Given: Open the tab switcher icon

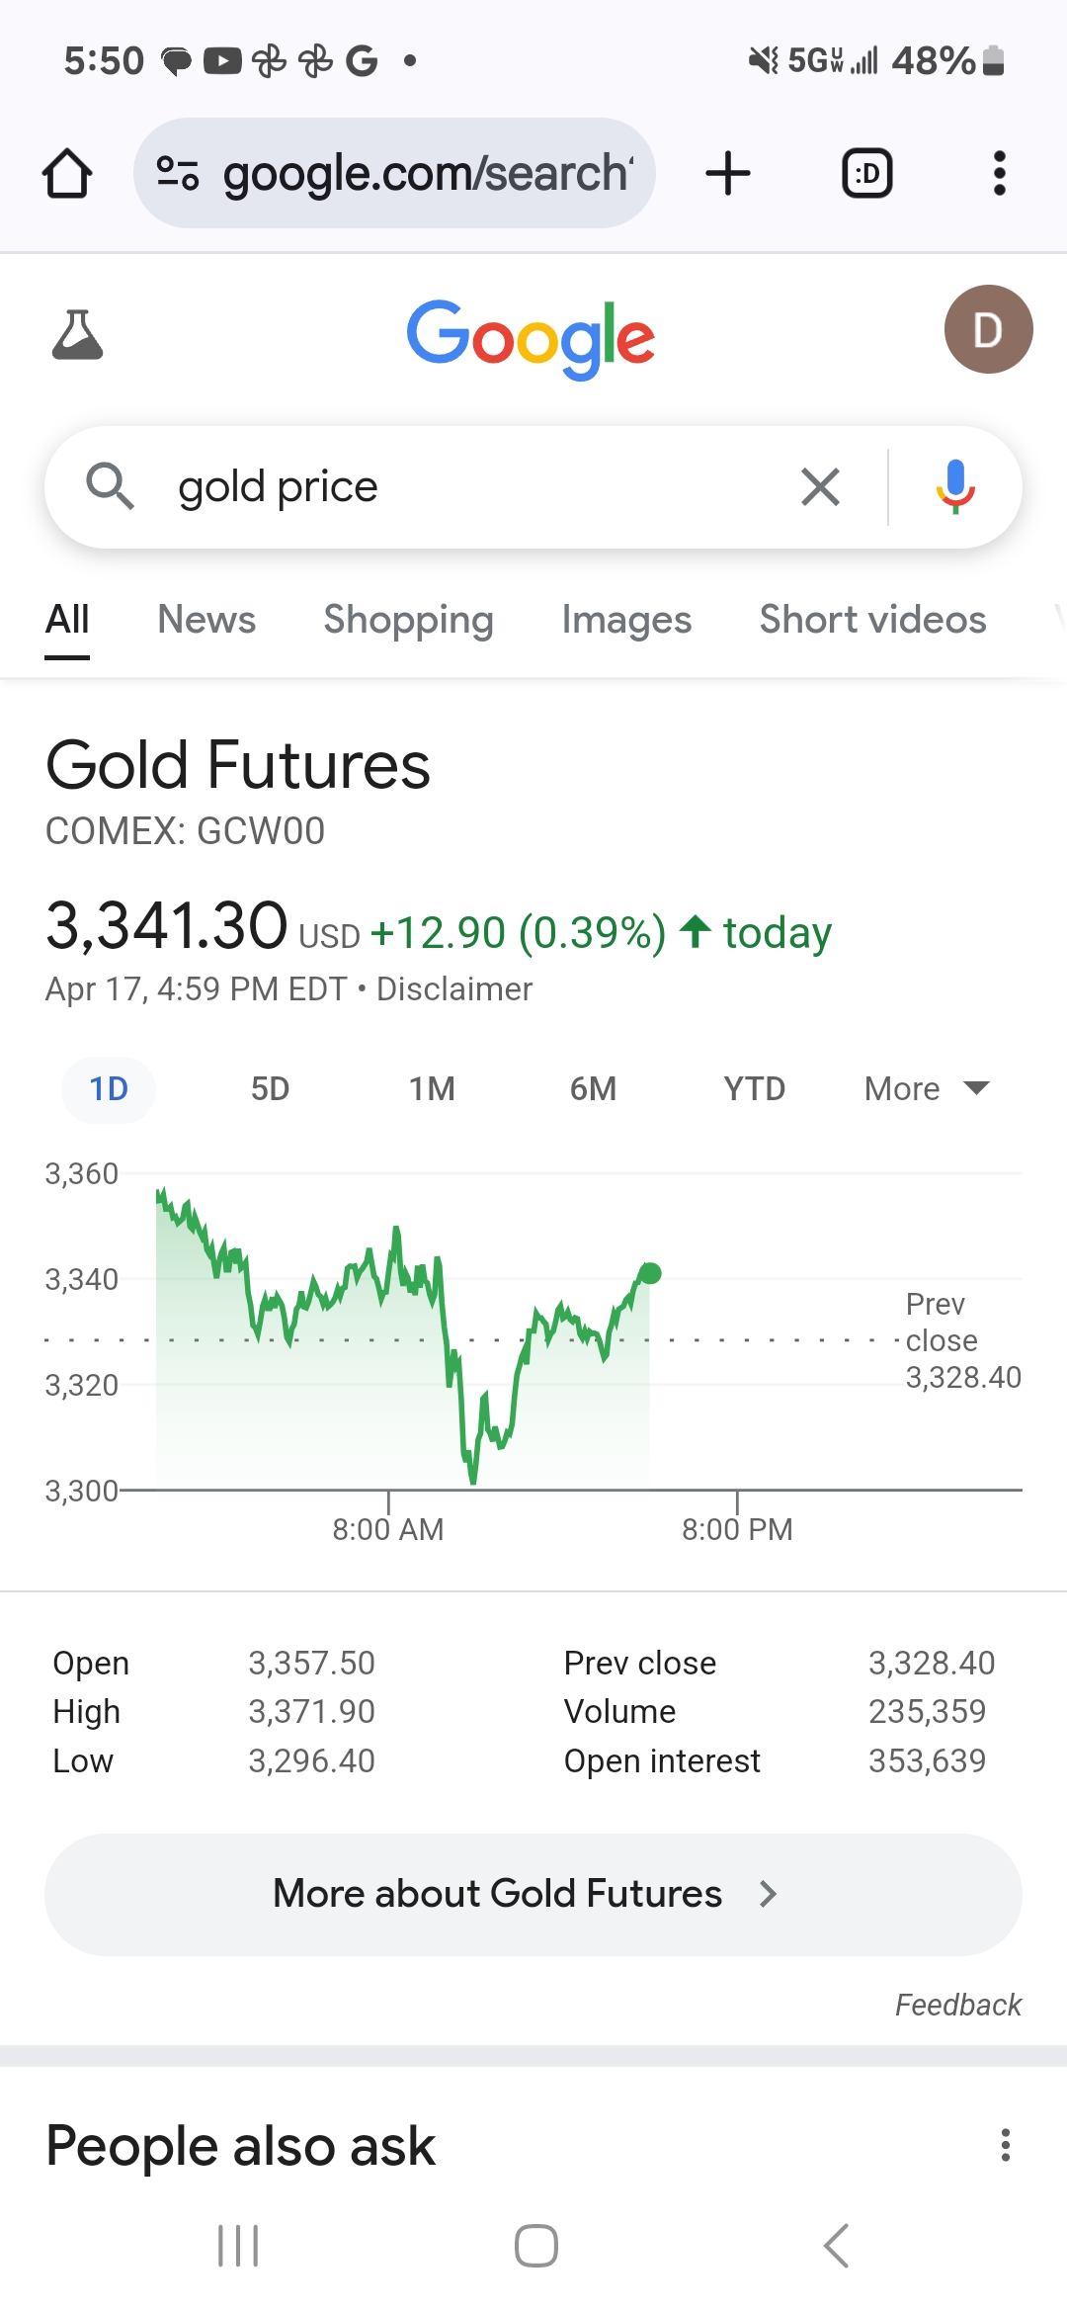Looking at the screenshot, I should tap(867, 174).
